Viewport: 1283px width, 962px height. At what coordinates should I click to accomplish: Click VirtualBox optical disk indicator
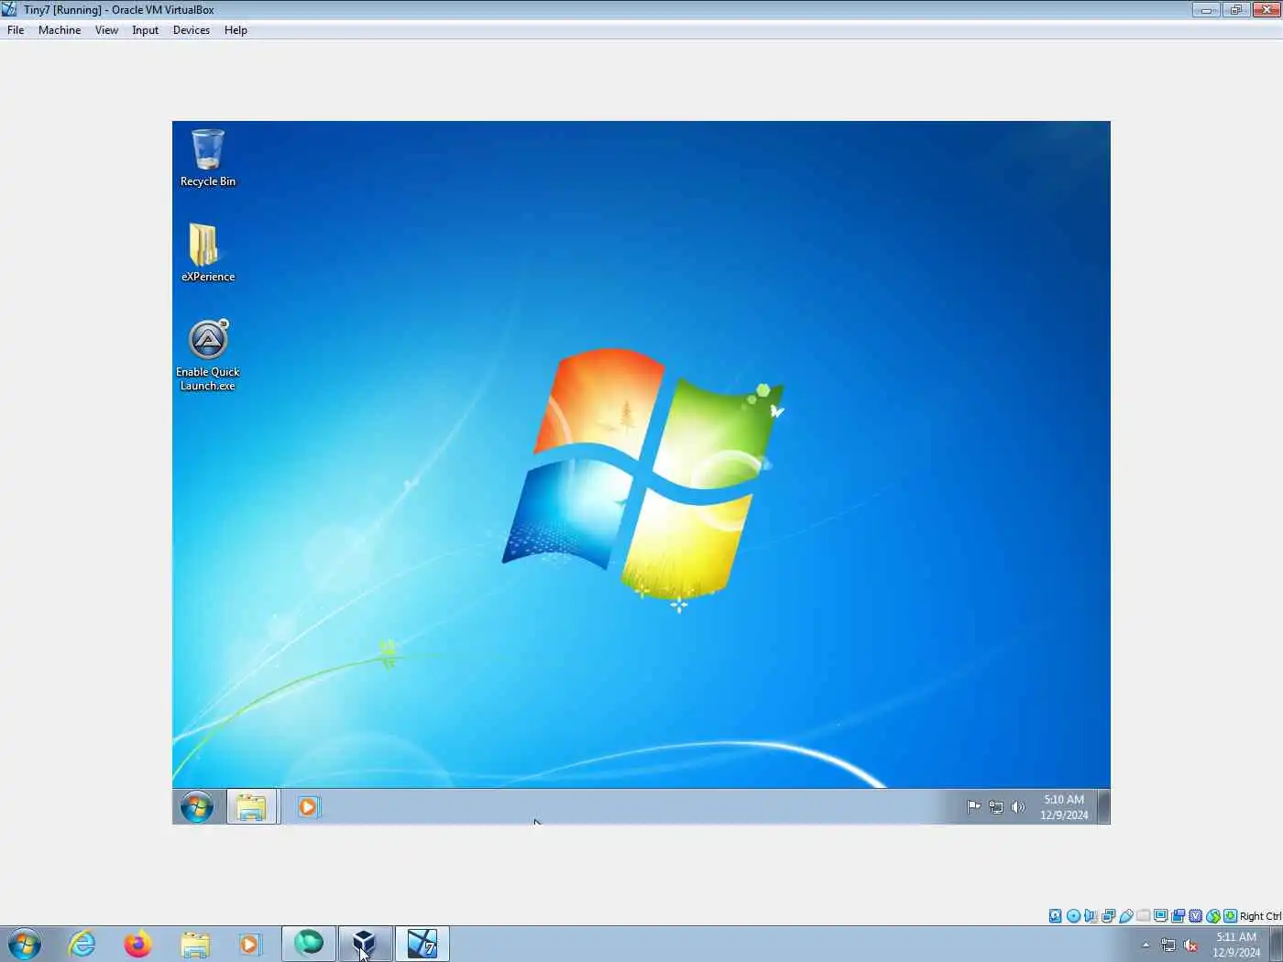click(x=1073, y=916)
